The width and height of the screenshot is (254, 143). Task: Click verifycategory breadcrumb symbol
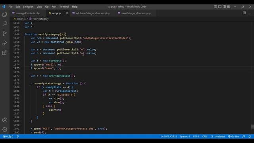(40, 19)
